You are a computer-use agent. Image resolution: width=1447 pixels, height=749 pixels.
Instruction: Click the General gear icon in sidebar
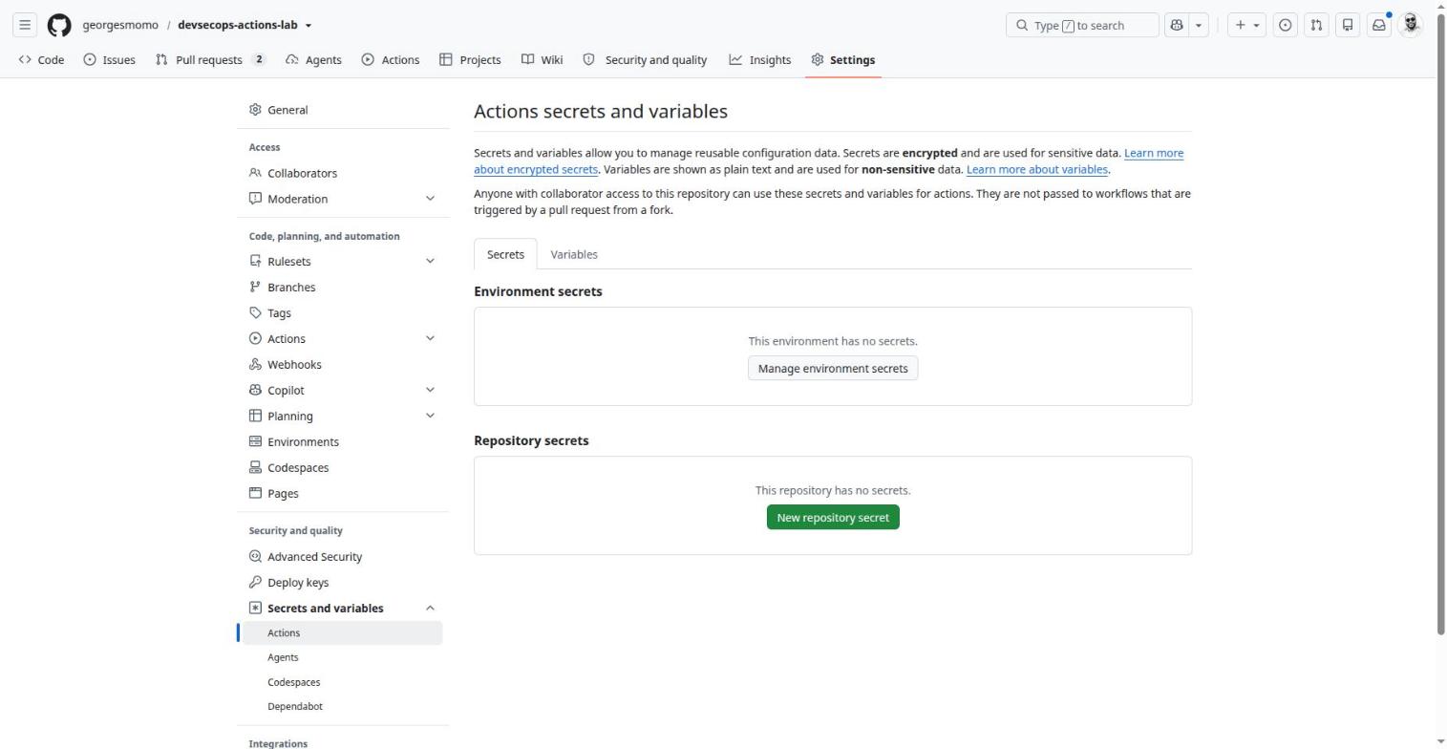255,110
